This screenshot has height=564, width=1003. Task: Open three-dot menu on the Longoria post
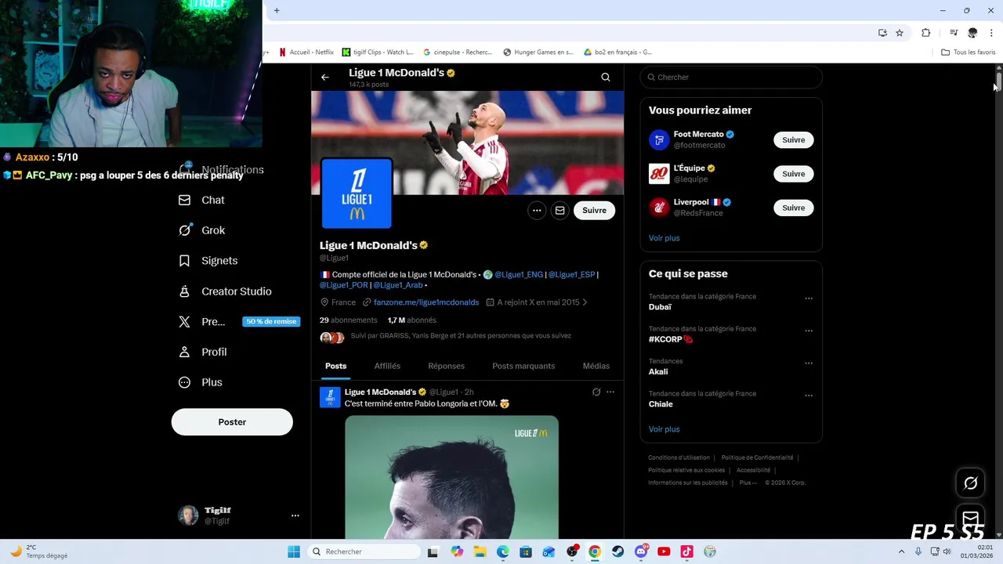(x=610, y=392)
